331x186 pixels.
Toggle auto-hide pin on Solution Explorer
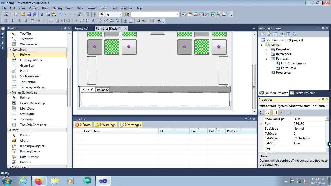(323, 28)
